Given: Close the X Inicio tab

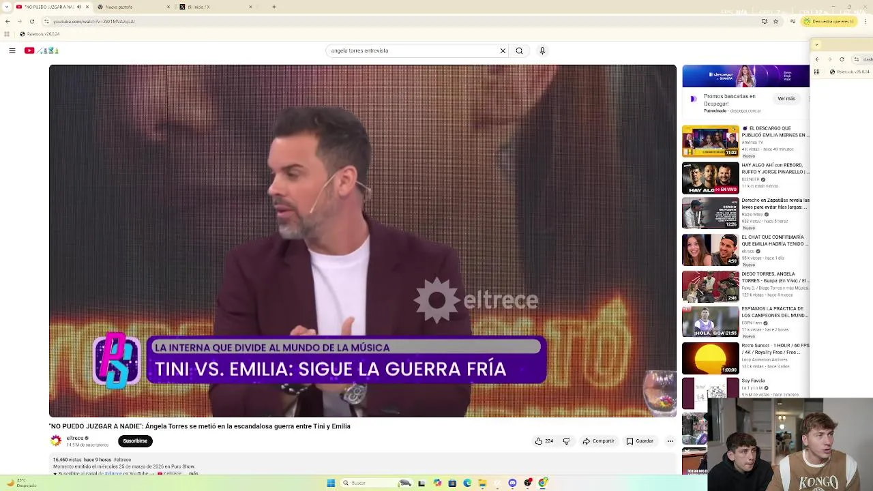Looking at the screenshot, I should (x=250, y=7).
